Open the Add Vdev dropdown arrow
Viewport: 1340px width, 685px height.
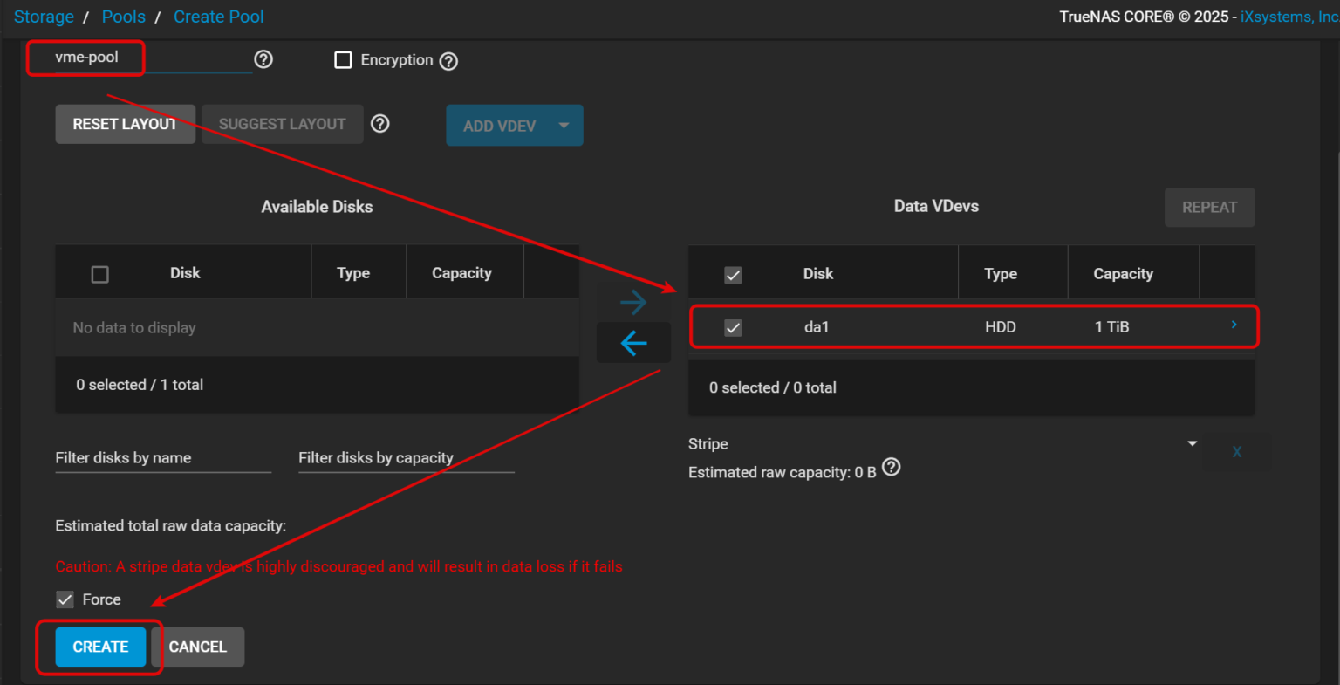pos(564,126)
